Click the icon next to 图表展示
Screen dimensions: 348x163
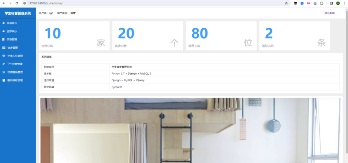pos(3,31)
